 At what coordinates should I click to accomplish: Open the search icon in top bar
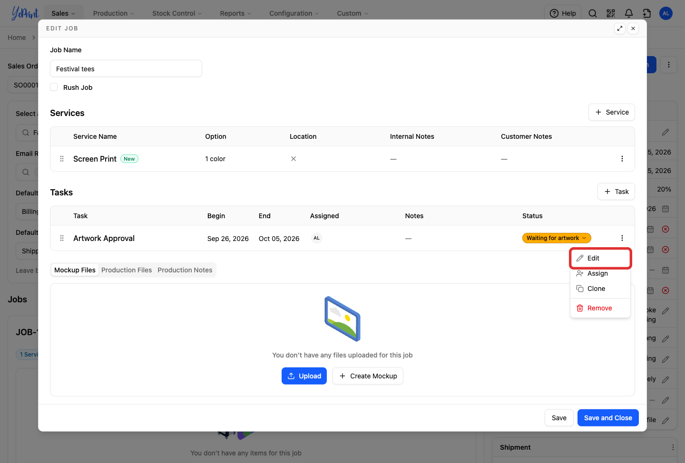593,13
